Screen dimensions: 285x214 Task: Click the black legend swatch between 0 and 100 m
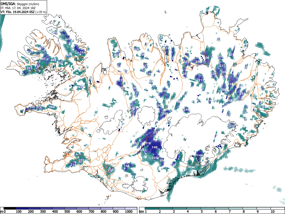pyautogui.click(x=10, y=208)
